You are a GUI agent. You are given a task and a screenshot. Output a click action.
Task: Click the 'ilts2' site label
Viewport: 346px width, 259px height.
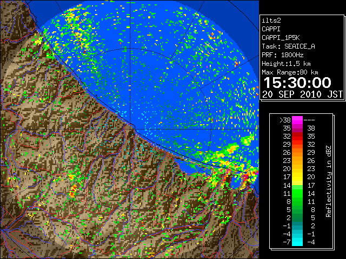(271, 21)
